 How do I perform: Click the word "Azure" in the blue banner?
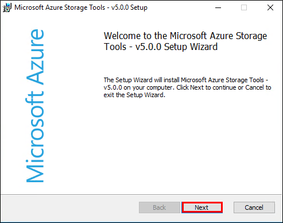tap(35, 57)
